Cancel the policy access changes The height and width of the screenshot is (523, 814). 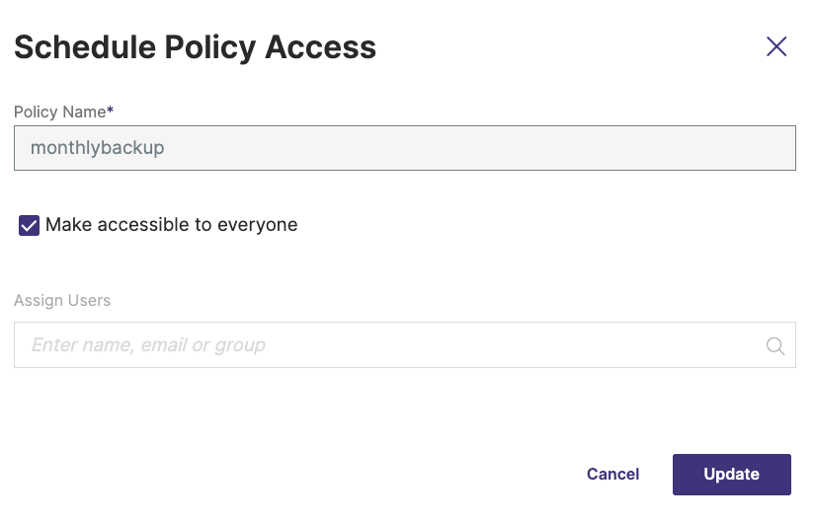coord(612,474)
